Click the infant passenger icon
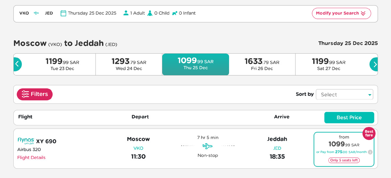The width and height of the screenshot is (391, 178). [x=174, y=13]
